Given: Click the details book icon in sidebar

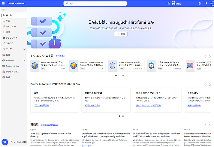Looking at the screenshot, I should [x=4, y=77].
